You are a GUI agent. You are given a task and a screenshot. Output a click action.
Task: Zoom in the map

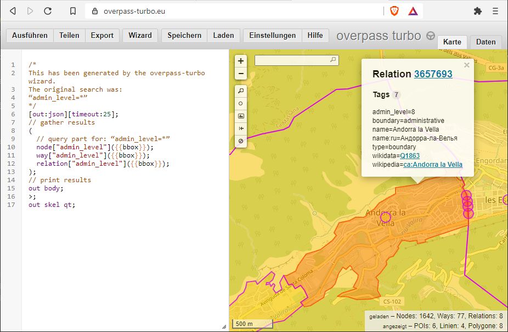coord(241,61)
